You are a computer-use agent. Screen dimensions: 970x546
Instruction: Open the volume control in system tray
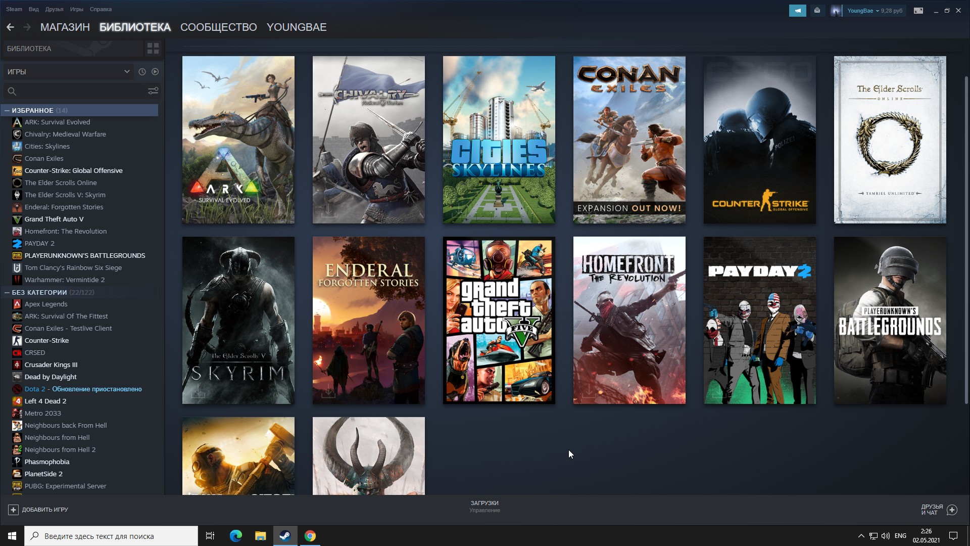pyautogui.click(x=886, y=536)
